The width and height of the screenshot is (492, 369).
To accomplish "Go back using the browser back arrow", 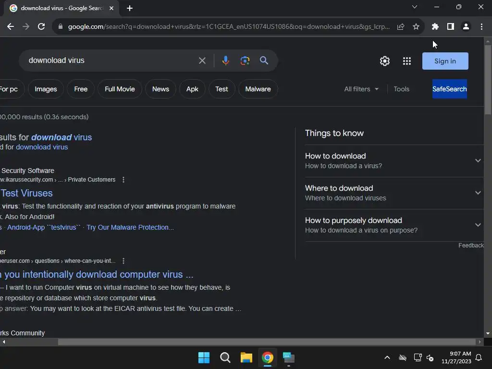I will pyautogui.click(x=11, y=27).
